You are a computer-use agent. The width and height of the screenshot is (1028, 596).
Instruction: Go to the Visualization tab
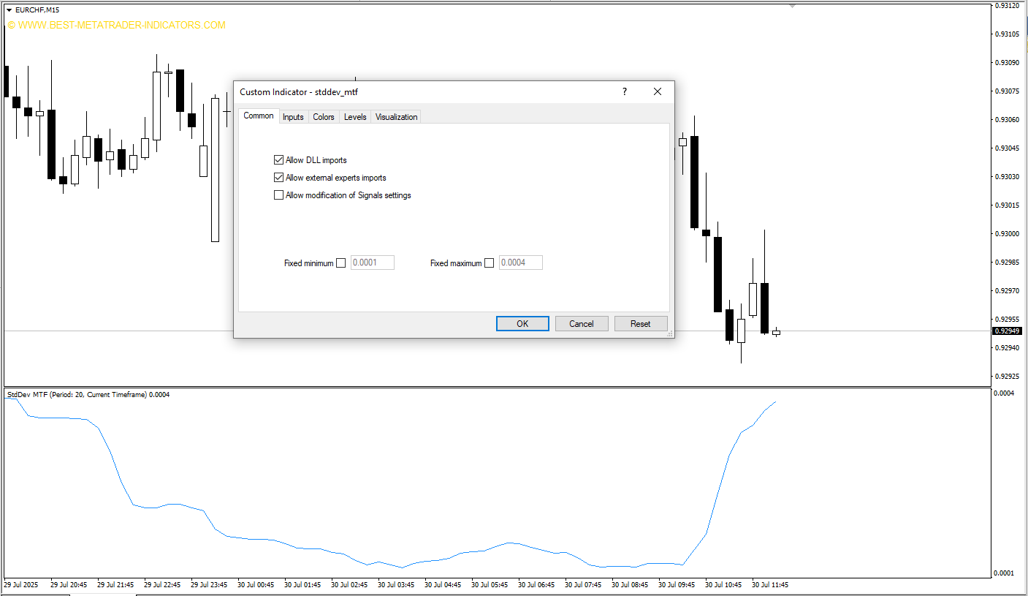coord(396,117)
